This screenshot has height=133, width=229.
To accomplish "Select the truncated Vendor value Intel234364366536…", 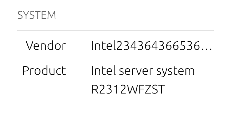I will point(152,46).
